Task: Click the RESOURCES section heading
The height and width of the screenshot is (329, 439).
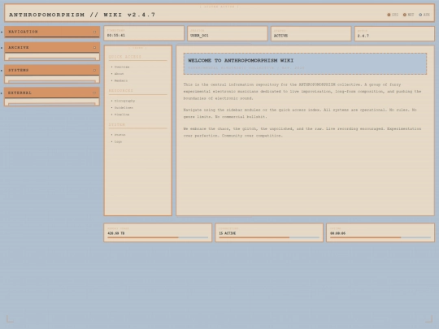Action: point(121,91)
